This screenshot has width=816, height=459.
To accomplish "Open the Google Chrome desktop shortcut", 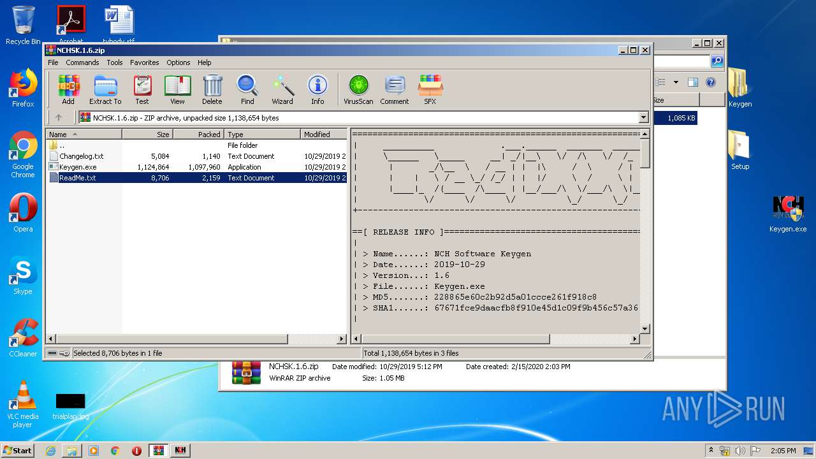I will pos(23,155).
